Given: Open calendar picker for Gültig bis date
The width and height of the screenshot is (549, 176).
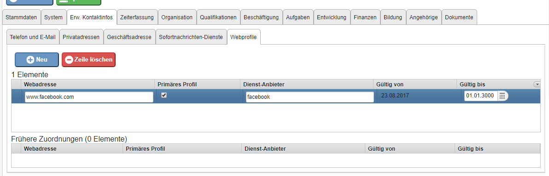Looking at the screenshot, I should click(502, 97).
